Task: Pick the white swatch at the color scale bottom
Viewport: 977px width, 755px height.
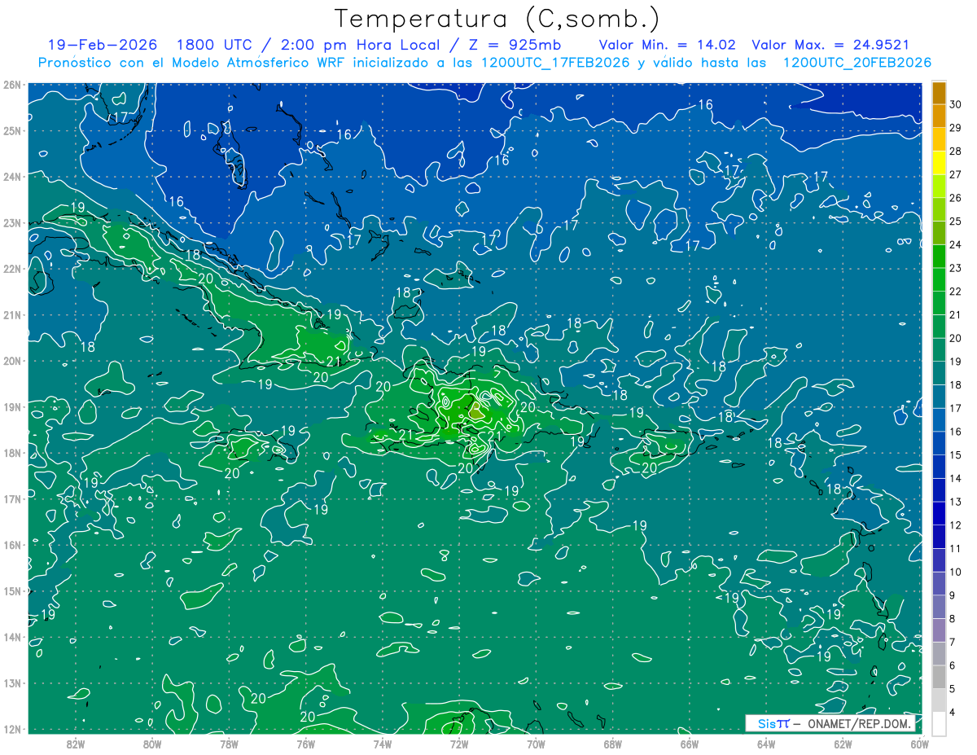Action: click(939, 724)
